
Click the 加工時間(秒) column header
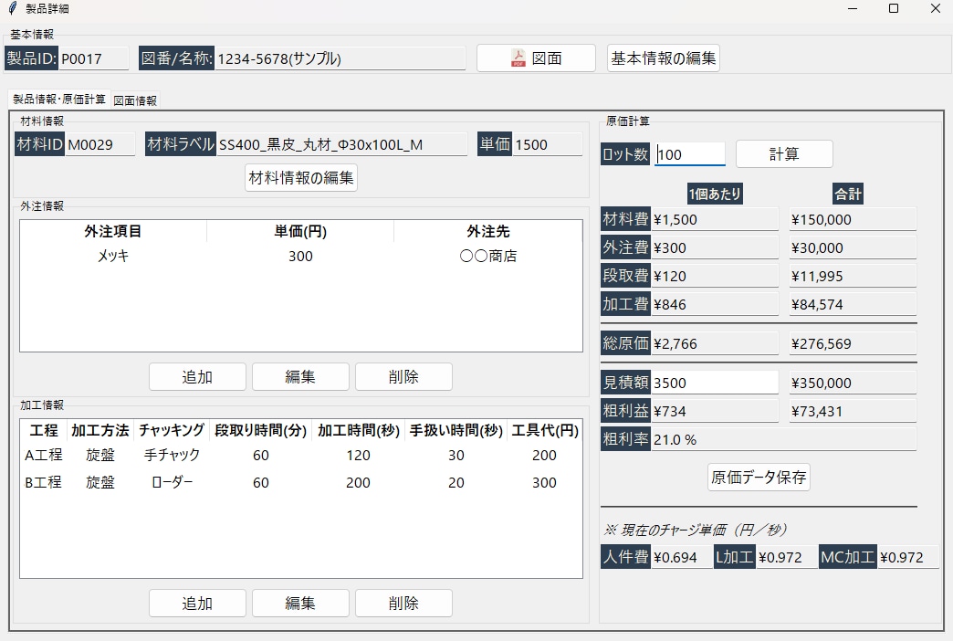pos(359,430)
